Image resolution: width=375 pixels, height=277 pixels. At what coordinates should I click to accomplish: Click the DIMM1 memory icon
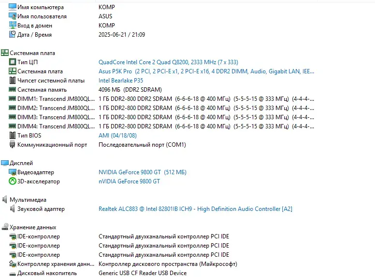(13, 98)
